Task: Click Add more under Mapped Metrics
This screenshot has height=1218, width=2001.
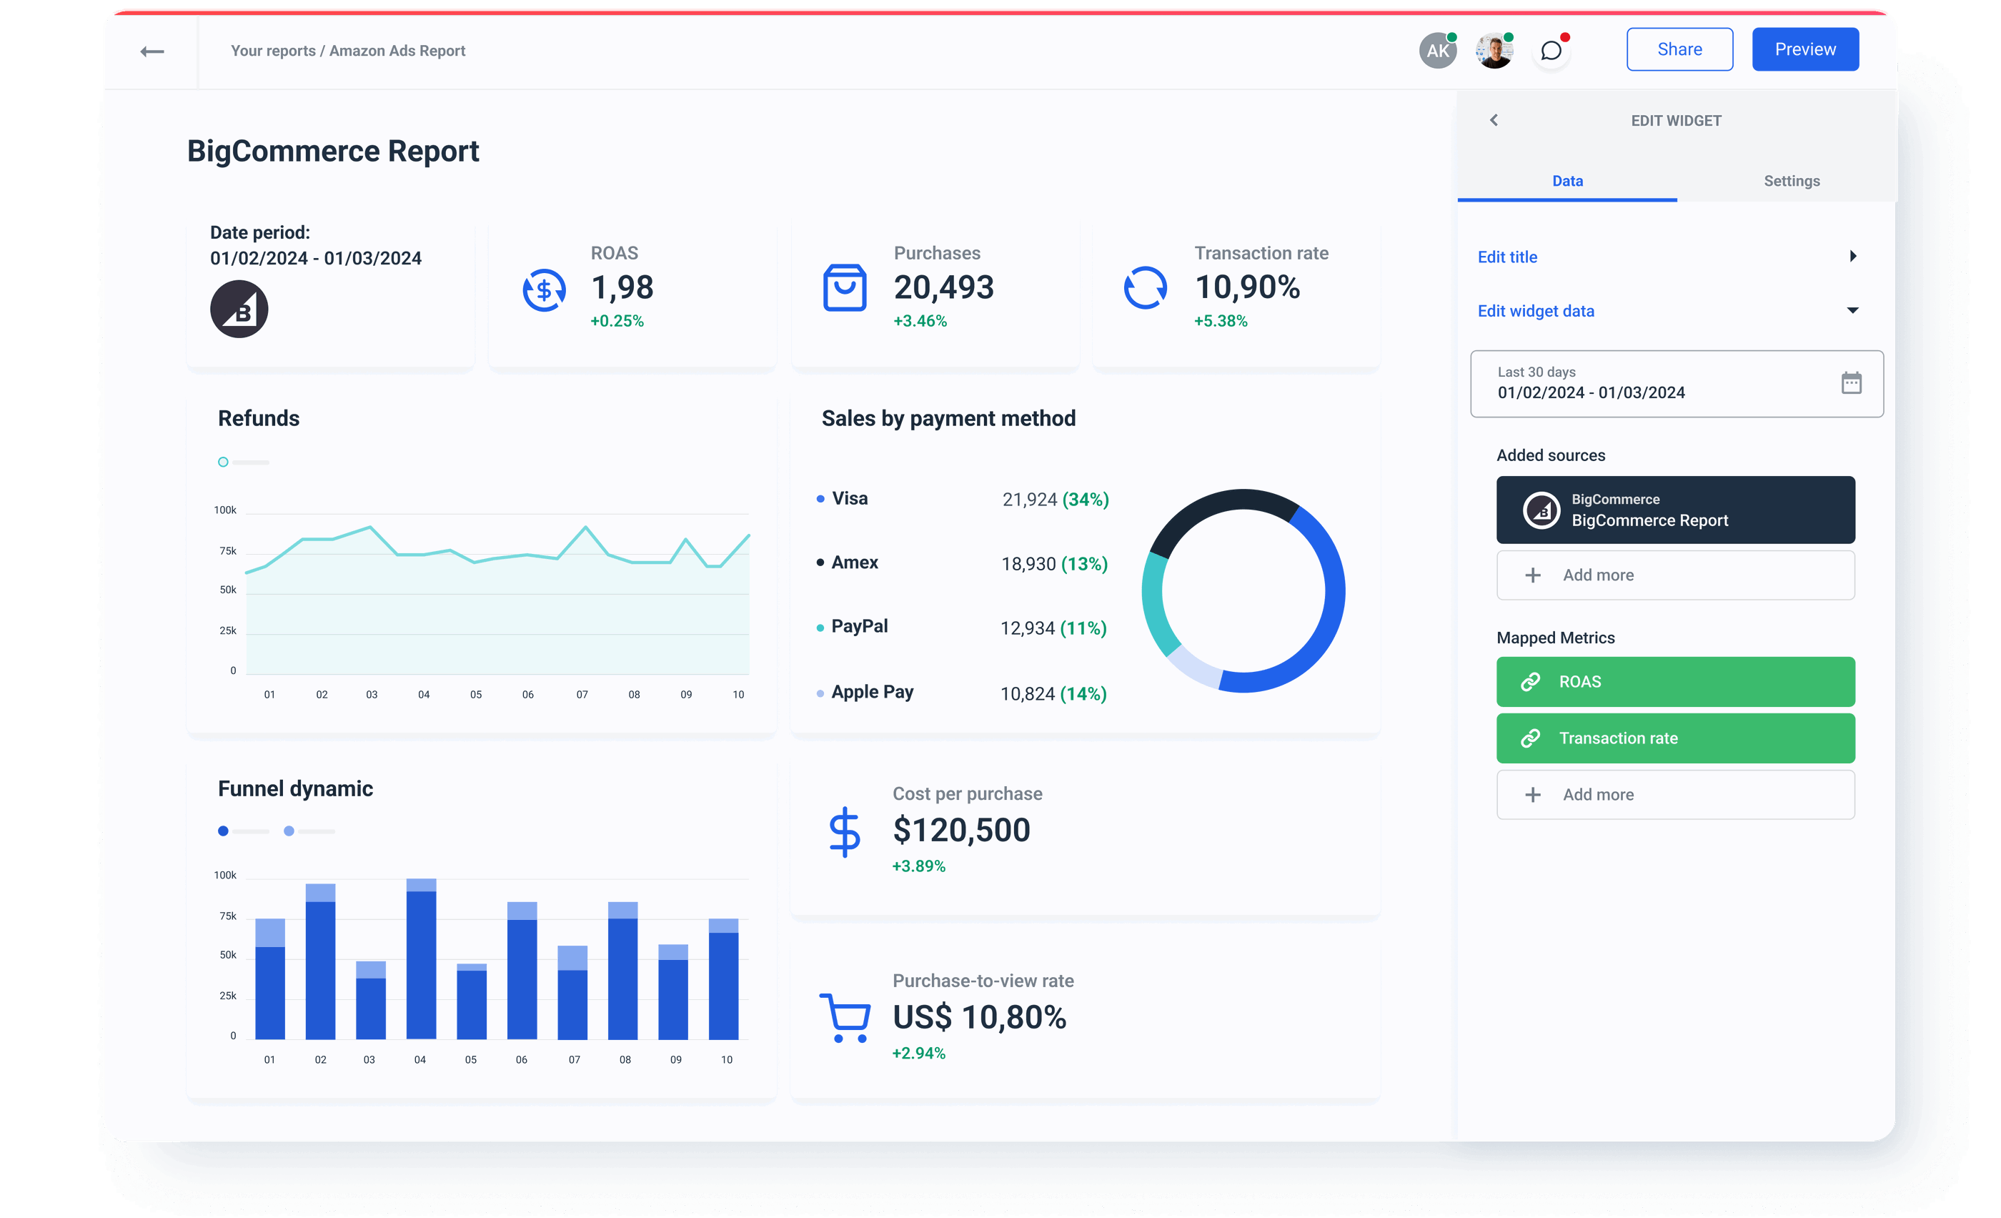Action: pos(1675,793)
